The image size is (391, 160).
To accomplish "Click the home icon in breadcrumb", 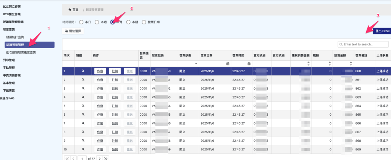I will 69,9.
